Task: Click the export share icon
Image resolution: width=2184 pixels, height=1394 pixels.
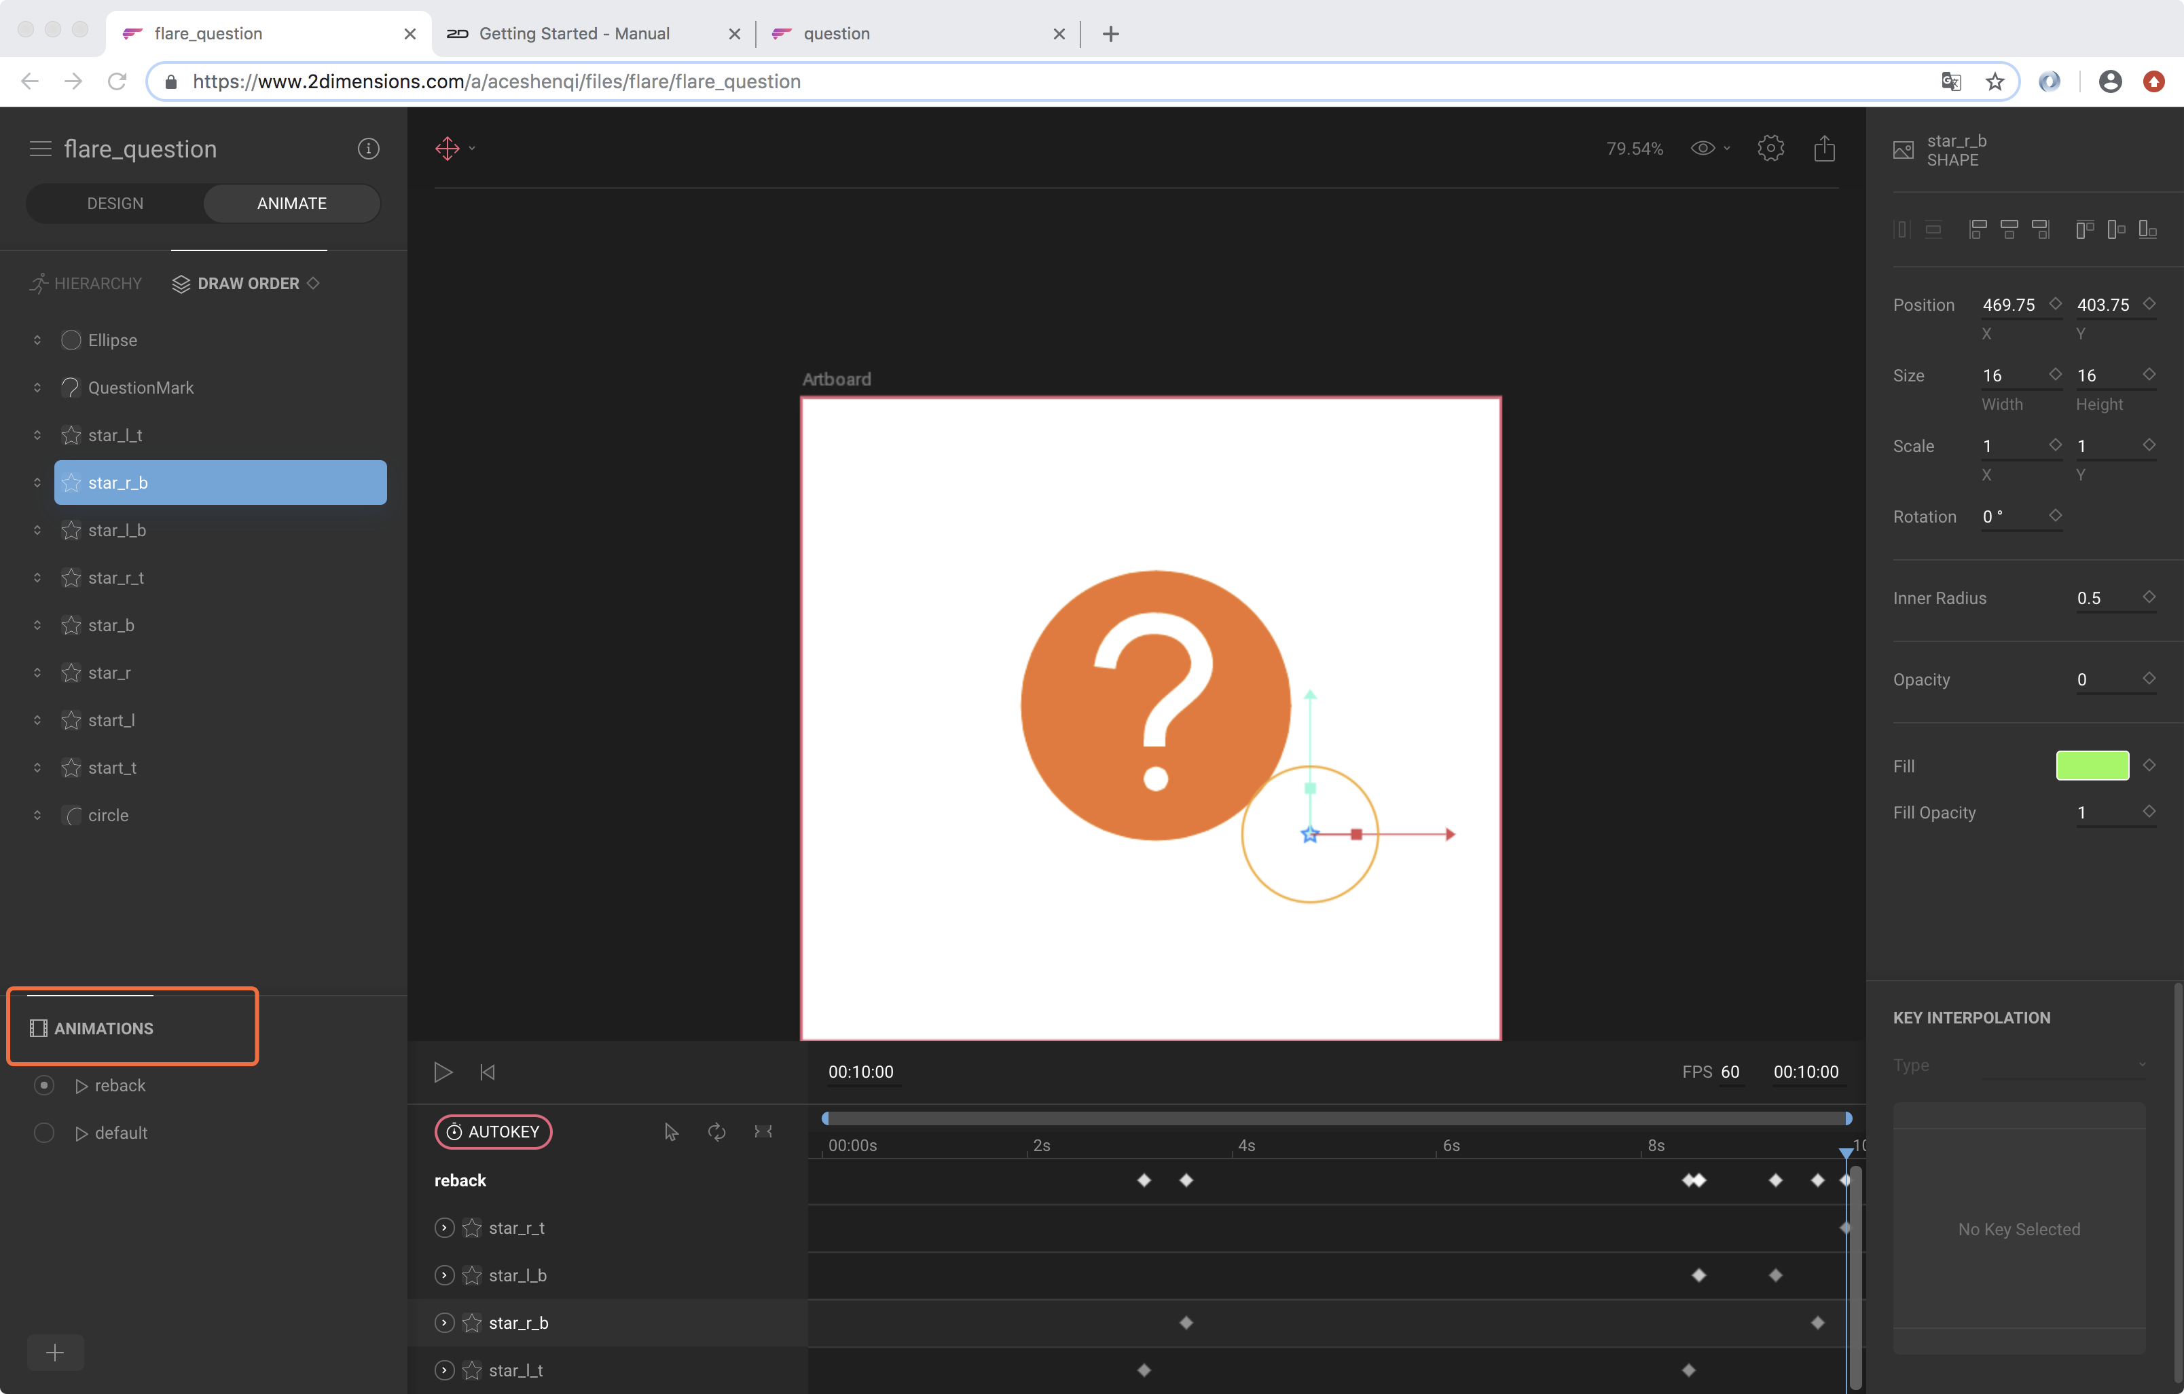Action: click(x=1824, y=149)
